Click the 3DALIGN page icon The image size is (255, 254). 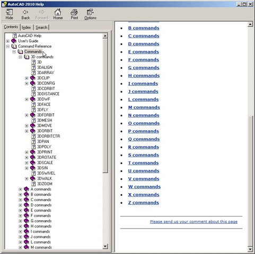33,67
